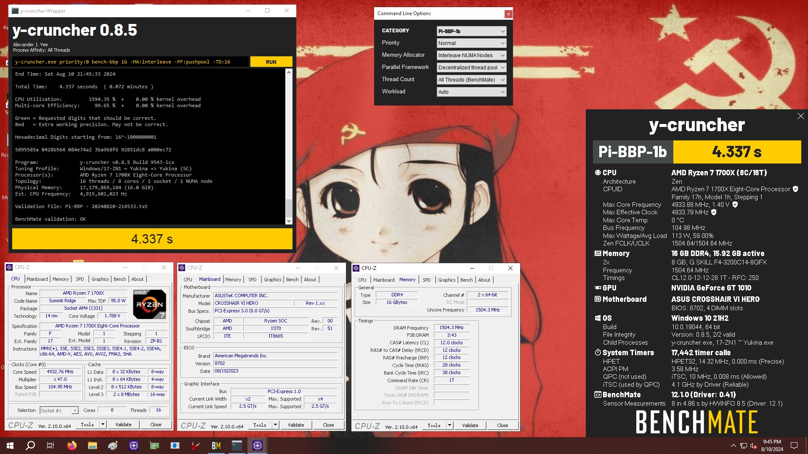Open Tools dropdown arrow in CPU-Z Memory window
808x454 pixels.
tap(449, 425)
